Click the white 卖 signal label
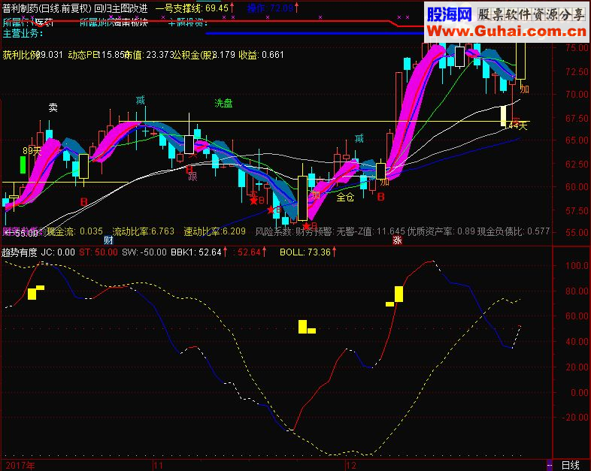591x471 pixels. (53, 107)
